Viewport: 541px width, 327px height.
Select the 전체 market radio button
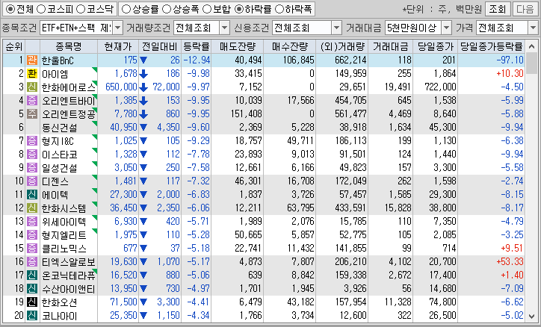(10, 9)
